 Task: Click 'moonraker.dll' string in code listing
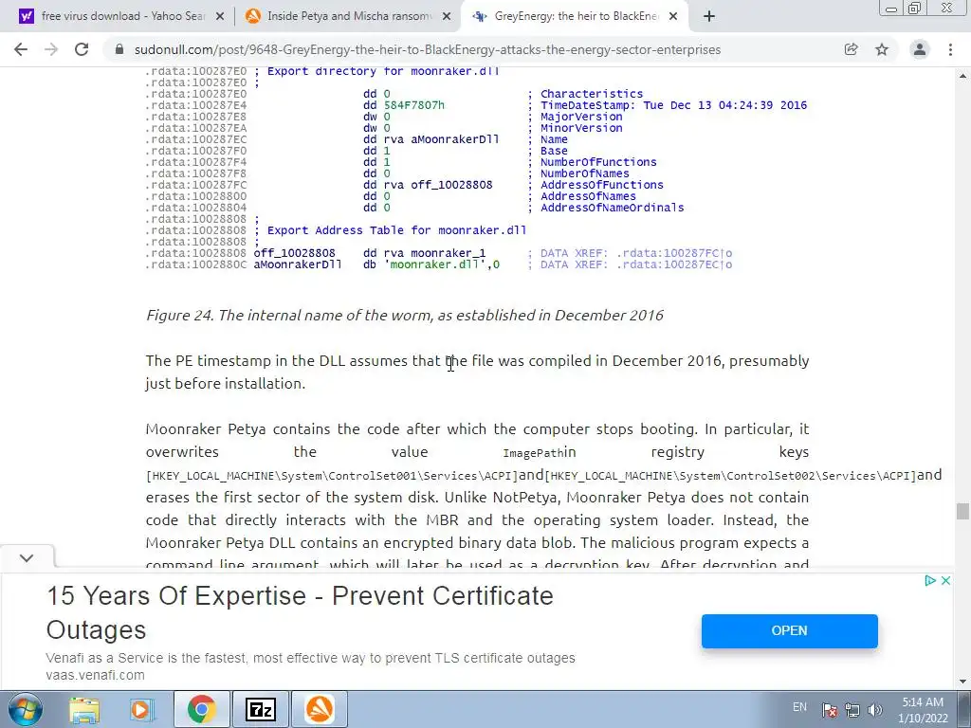click(435, 265)
